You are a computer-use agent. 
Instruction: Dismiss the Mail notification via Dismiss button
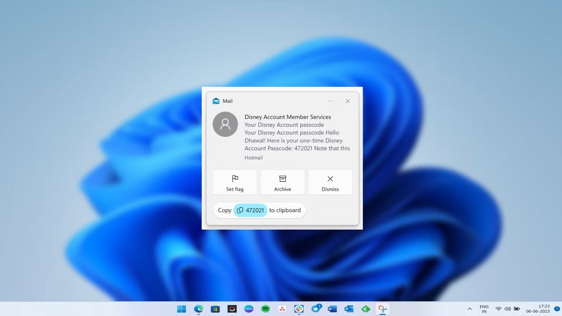pyautogui.click(x=330, y=183)
